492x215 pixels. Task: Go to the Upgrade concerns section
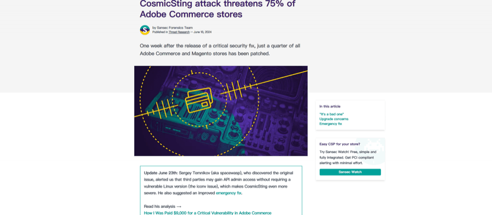coord(334,119)
